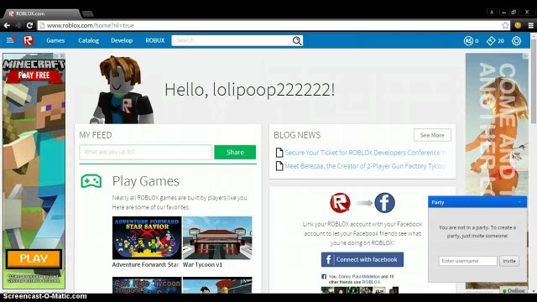The image size is (537, 302).
Task: Open the hamburger navigation menu
Action: [11, 40]
